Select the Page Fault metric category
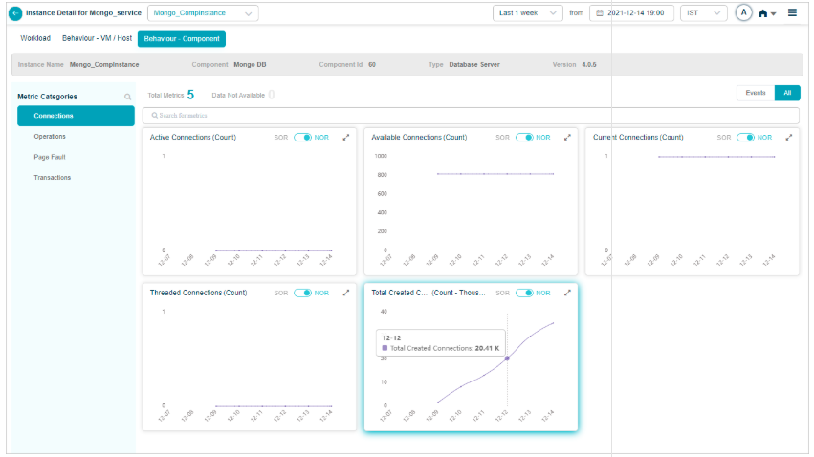 50,157
